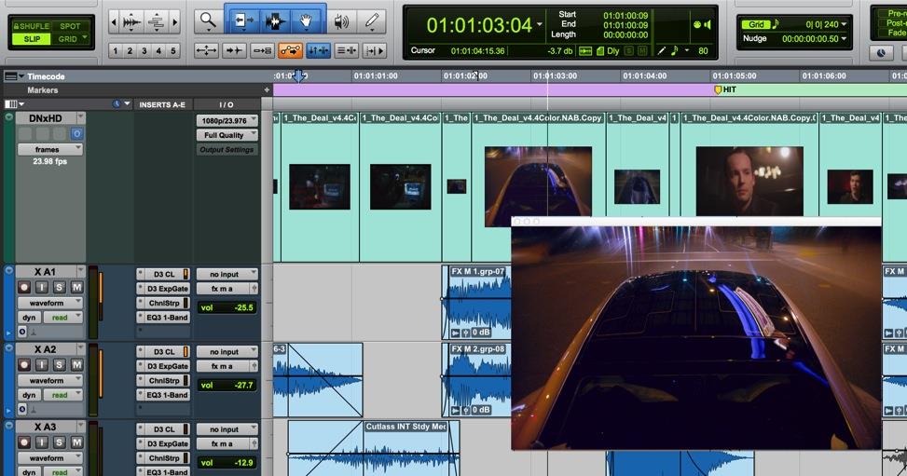Enable GRID edit mode
The height and width of the screenshot is (476, 907).
pyautogui.click(x=68, y=39)
